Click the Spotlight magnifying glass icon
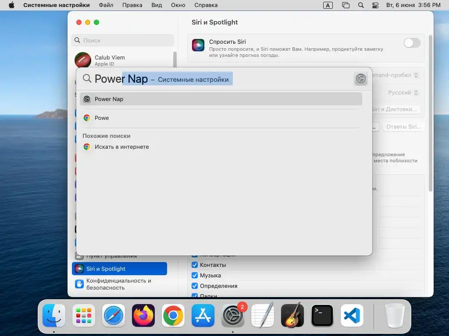Image resolution: width=449 pixels, height=336 pixels. tap(87, 78)
